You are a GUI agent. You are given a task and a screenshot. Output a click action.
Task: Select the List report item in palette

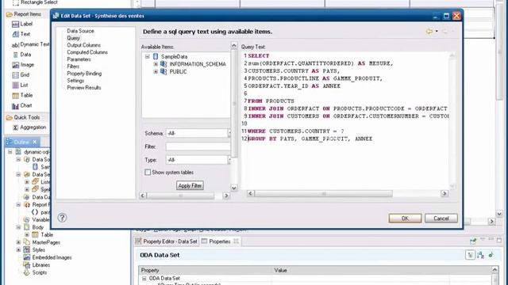[x=20, y=85]
